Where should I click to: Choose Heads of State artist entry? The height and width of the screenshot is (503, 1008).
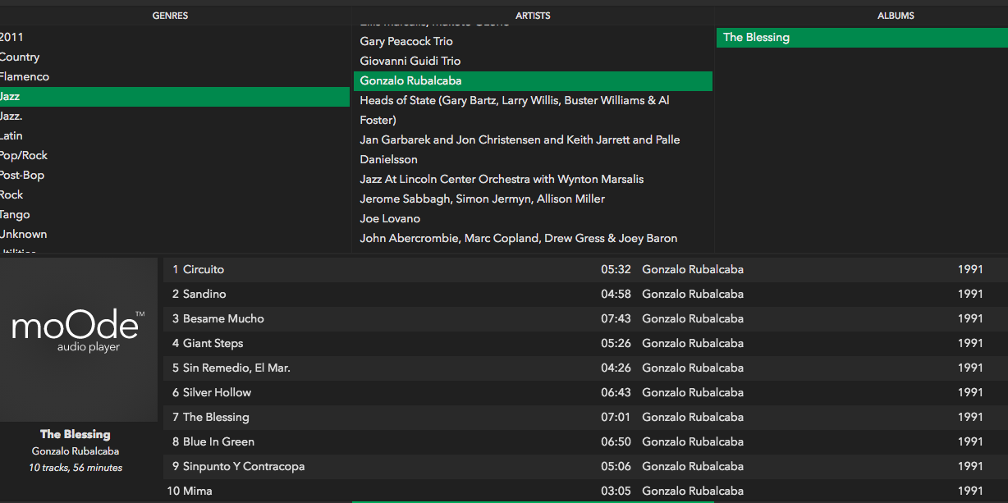[x=533, y=110]
